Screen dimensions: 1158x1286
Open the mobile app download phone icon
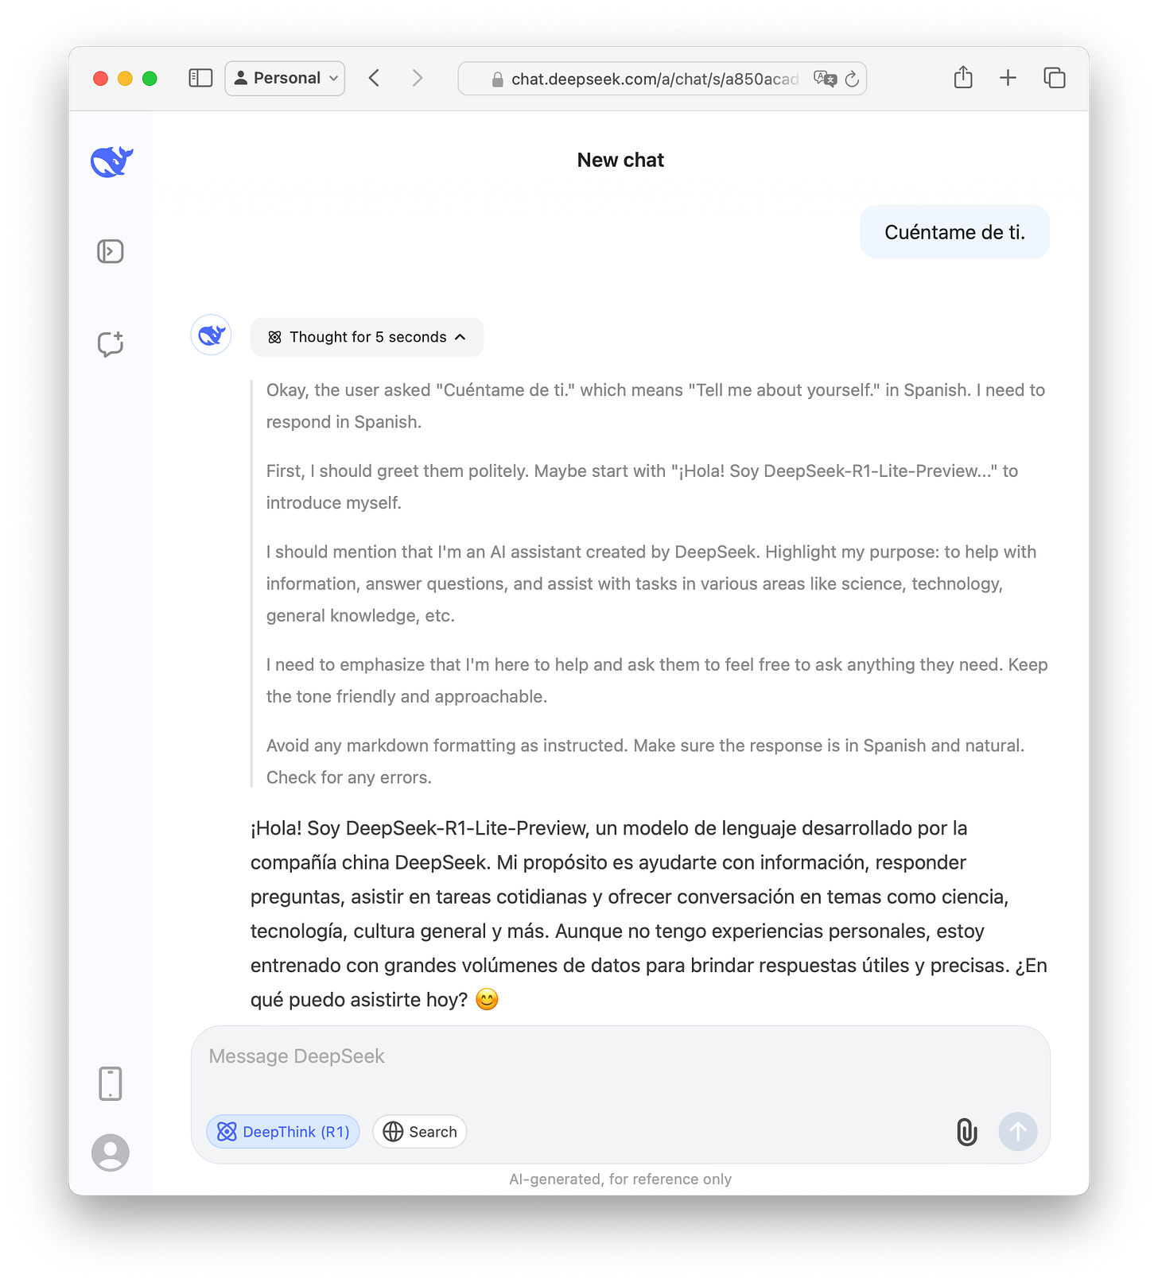[111, 1084]
